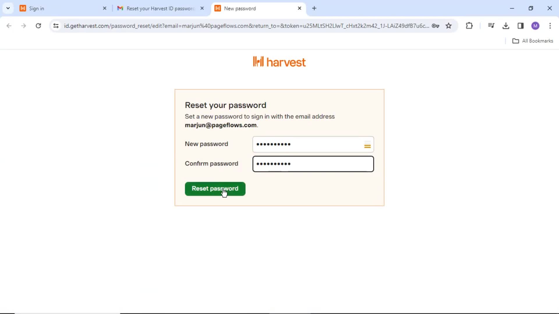The image size is (559, 314).
Task: Click the page reload icon
Action: pyautogui.click(x=38, y=26)
